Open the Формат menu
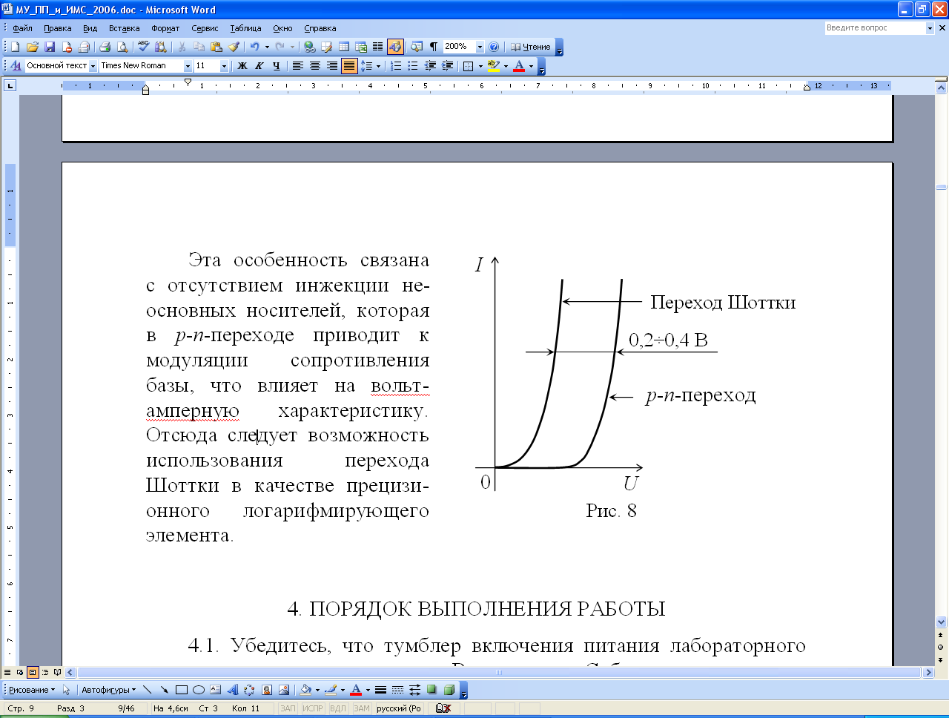The image size is (949, 718). coord(165,28)
